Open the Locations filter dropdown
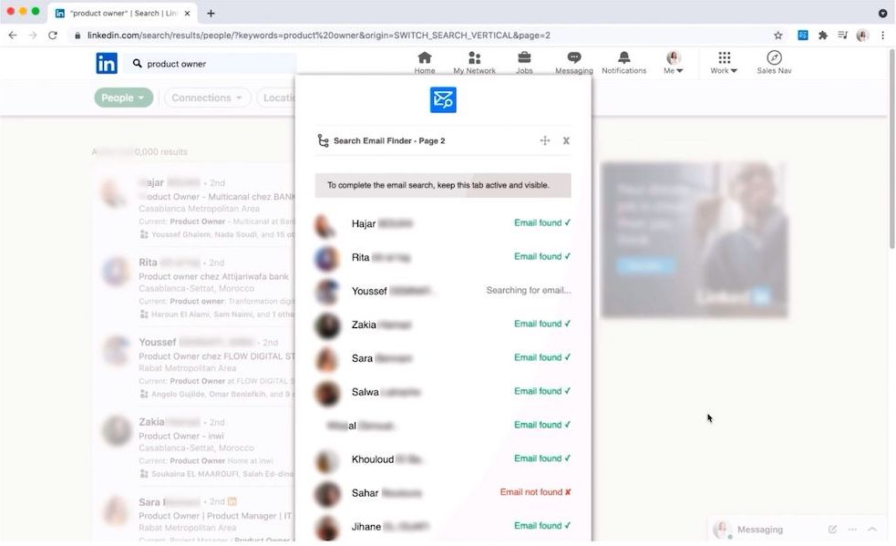The image size is (896, 546). coord(278,98)
